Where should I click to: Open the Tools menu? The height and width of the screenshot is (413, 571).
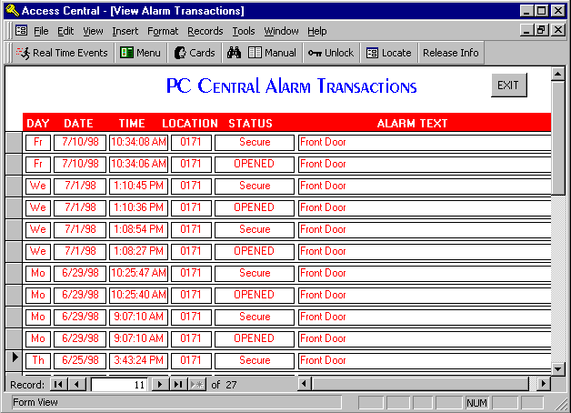[x=243, y=31]
